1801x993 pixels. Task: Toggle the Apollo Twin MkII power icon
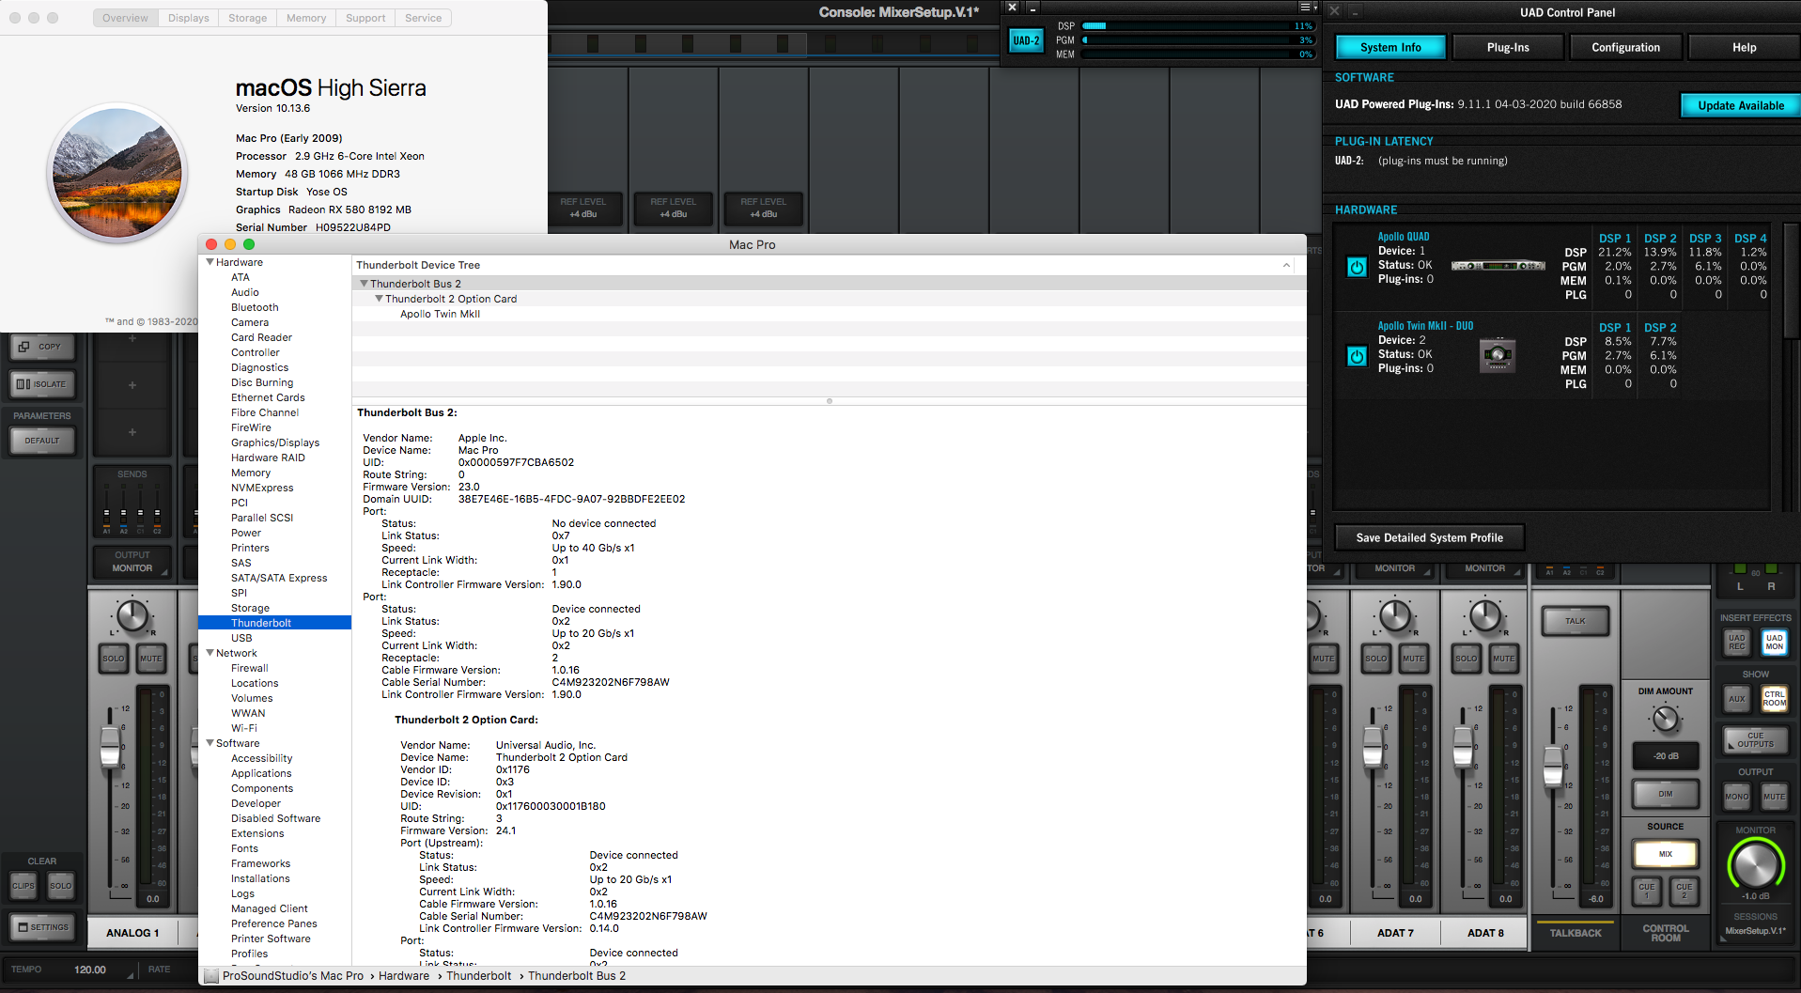(1357, 356)
